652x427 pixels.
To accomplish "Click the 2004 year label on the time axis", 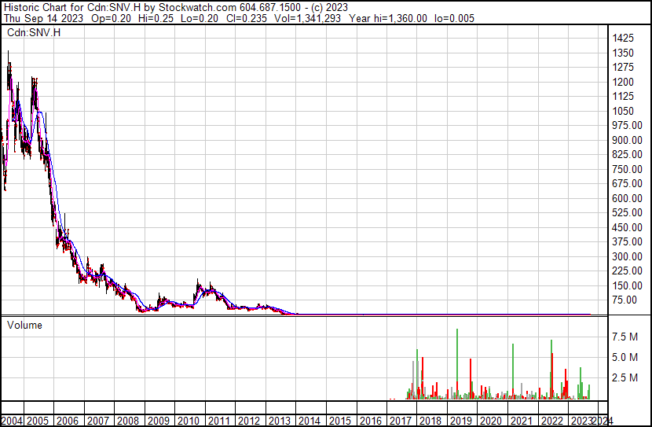I will click(13, 421).
